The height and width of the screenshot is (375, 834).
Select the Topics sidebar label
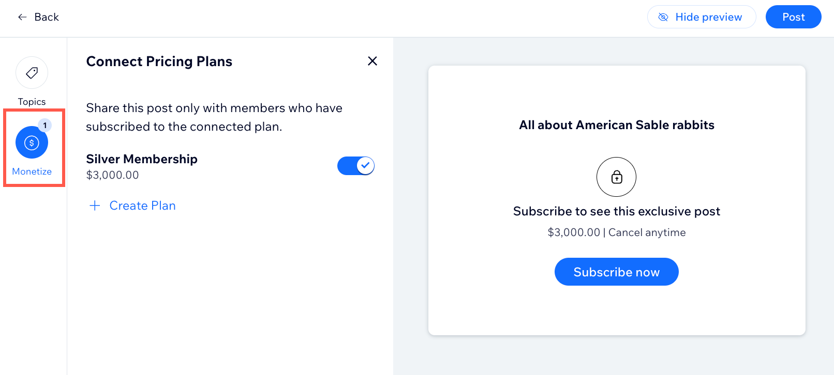pos(32,102)
